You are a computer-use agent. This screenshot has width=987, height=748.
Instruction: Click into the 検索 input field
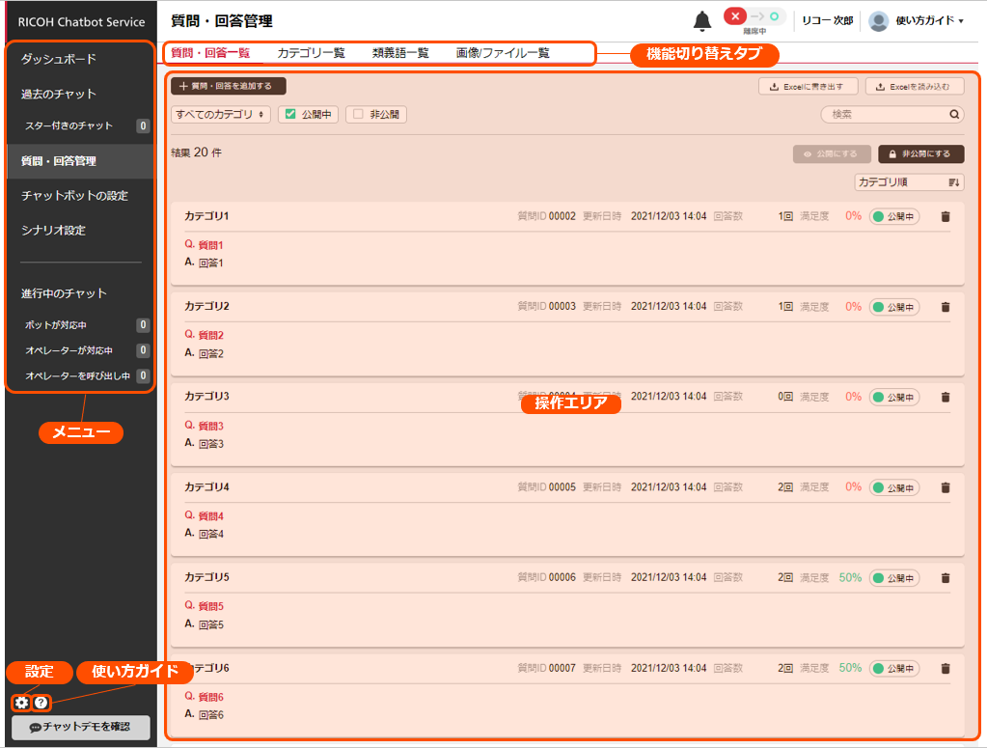[883, 114]
